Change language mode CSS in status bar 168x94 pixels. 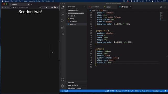tap(136, 91)
